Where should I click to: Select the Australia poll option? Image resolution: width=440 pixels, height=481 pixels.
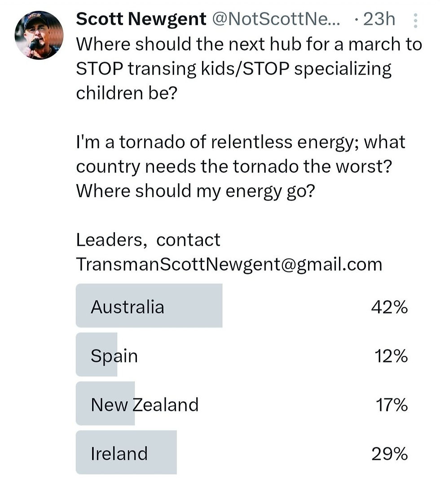point(242,305)
